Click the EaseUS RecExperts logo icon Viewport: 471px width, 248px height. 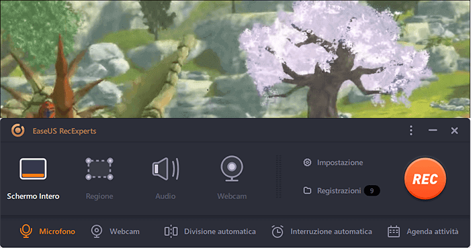[x=17, y=130]
